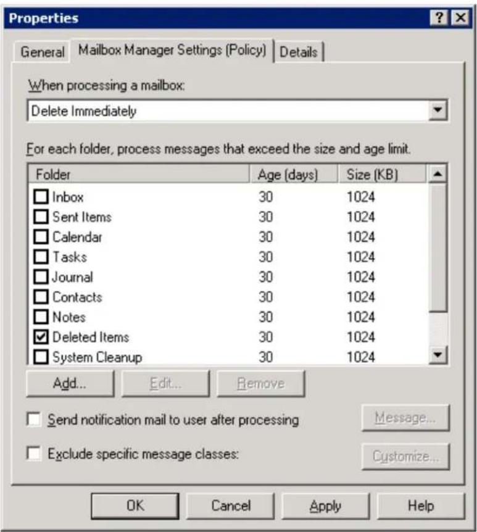Viewport: 477px width, 532px height.
Task: Click the Age value 30 for Deleted Items
Action: [265, 337]
